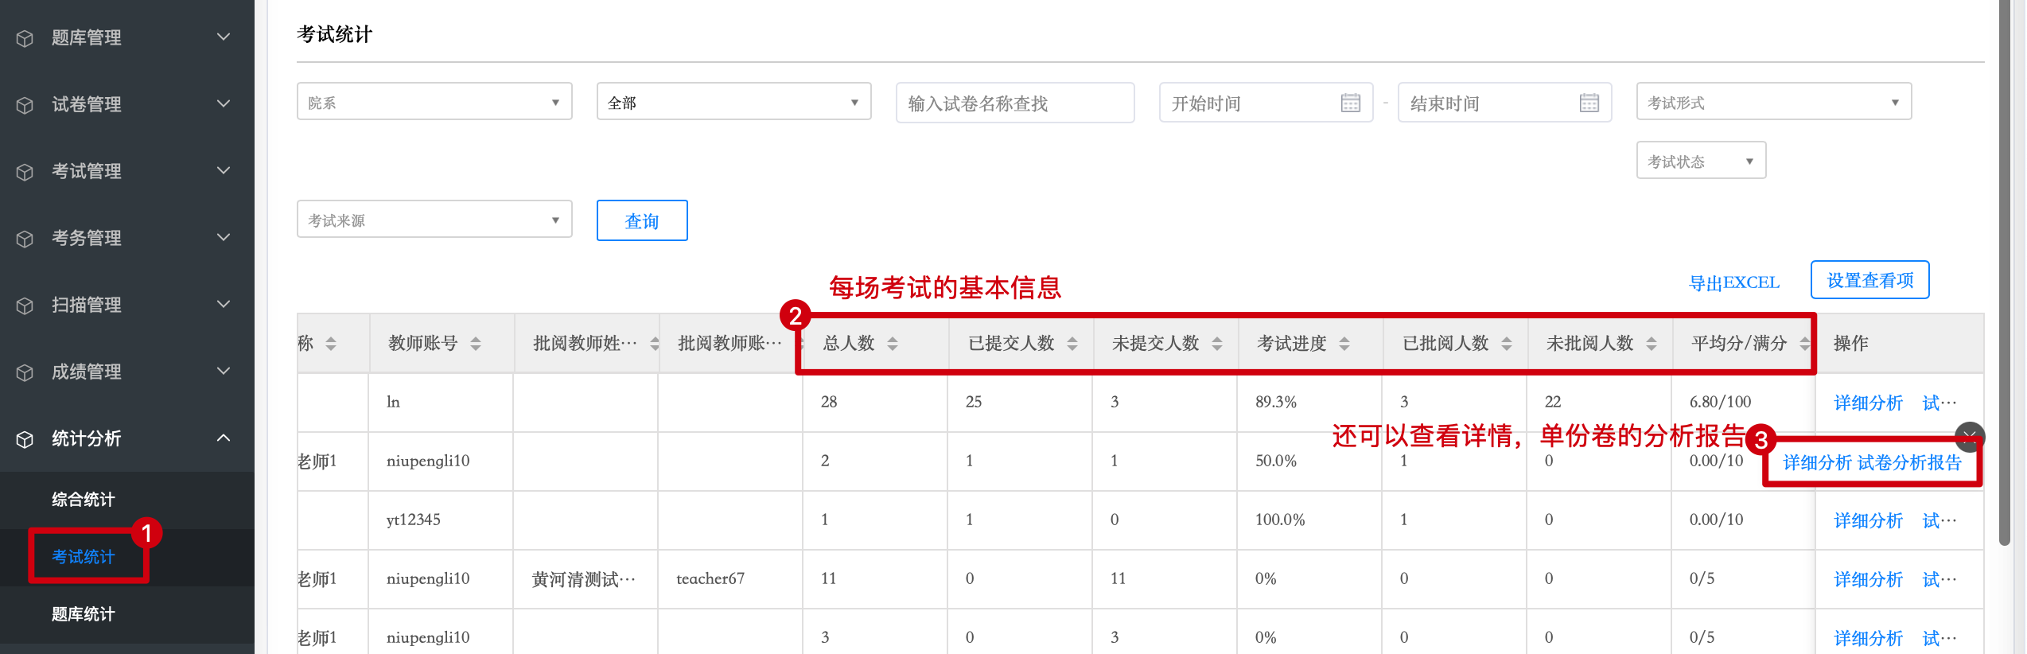Click the cube icon beside 统计分析
Viewport: 2027px width, 654px height.
point(25,439)
